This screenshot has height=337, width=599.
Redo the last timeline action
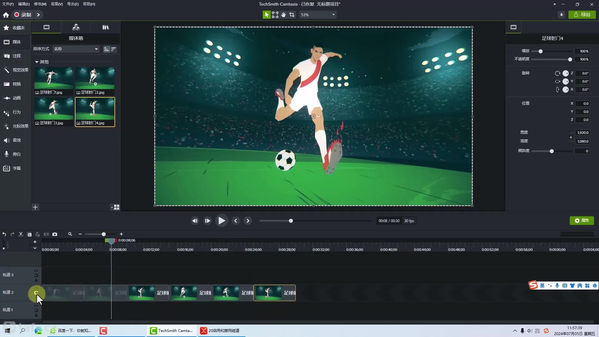coord(12,234)
